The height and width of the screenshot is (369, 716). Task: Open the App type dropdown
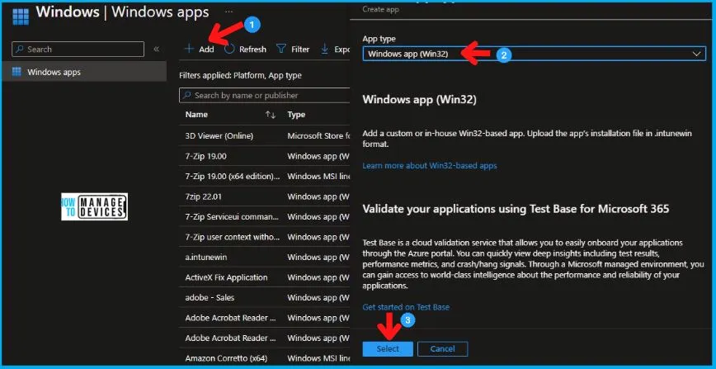535,54
